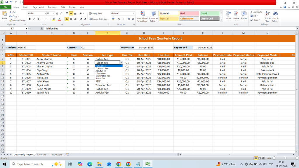Screen dimensions: 299x168
Task: Open the Name Box dropdown arrow
Action: (27, 29)
